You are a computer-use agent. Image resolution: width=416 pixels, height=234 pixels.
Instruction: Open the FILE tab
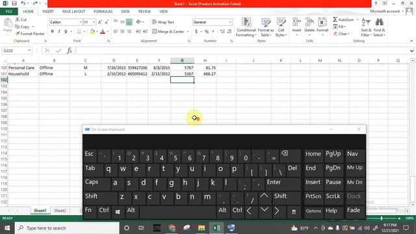click(x=8, y=12)
